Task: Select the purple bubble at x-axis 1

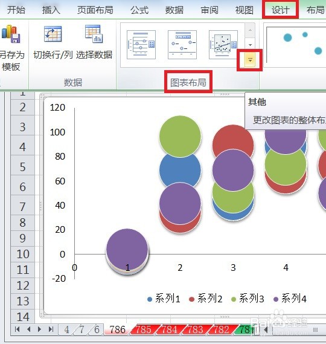Action: [127, 249]
